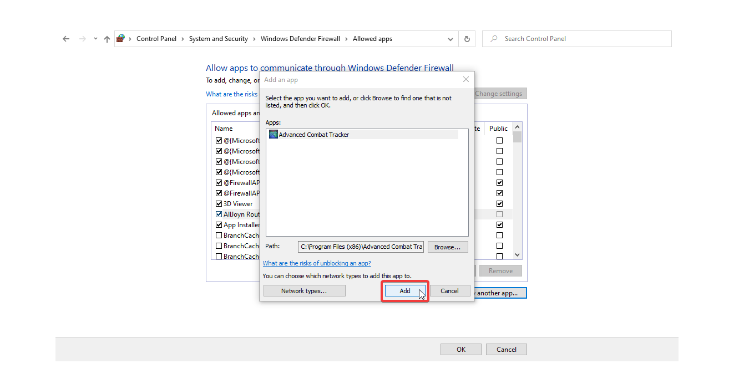Select the 3D Viewer row name
This screenshot has width=734, height=389.
238,204
